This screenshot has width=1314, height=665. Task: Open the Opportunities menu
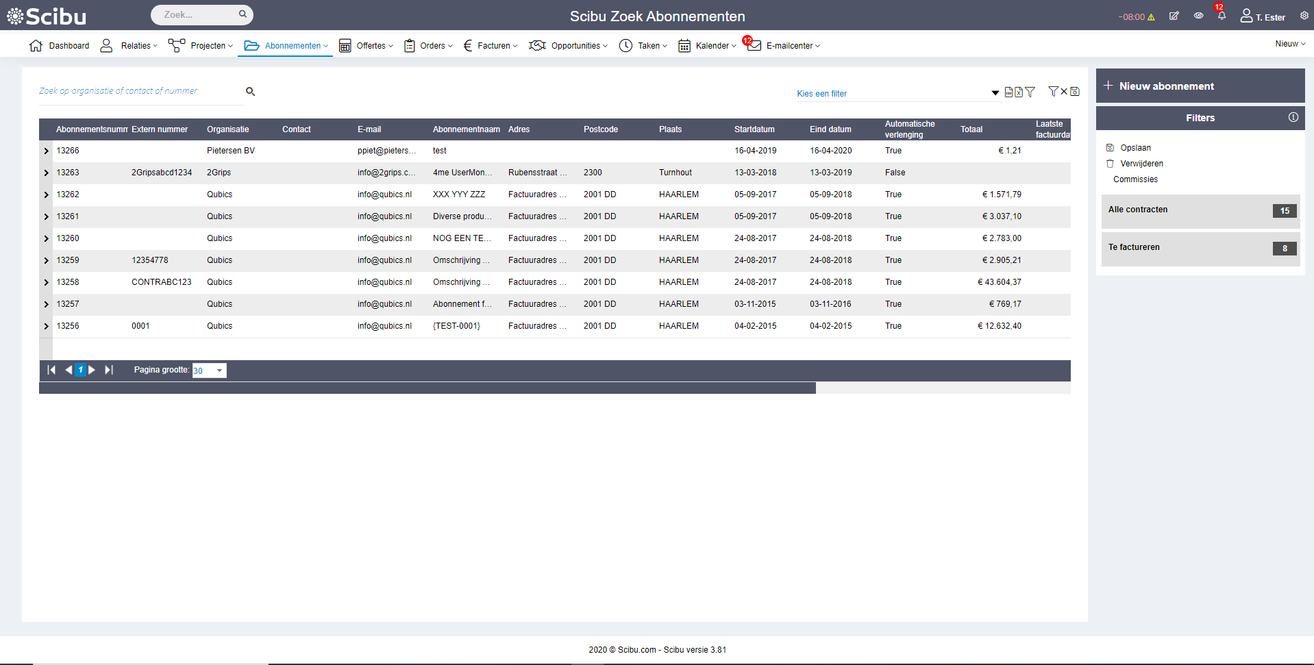pos(568,46)
